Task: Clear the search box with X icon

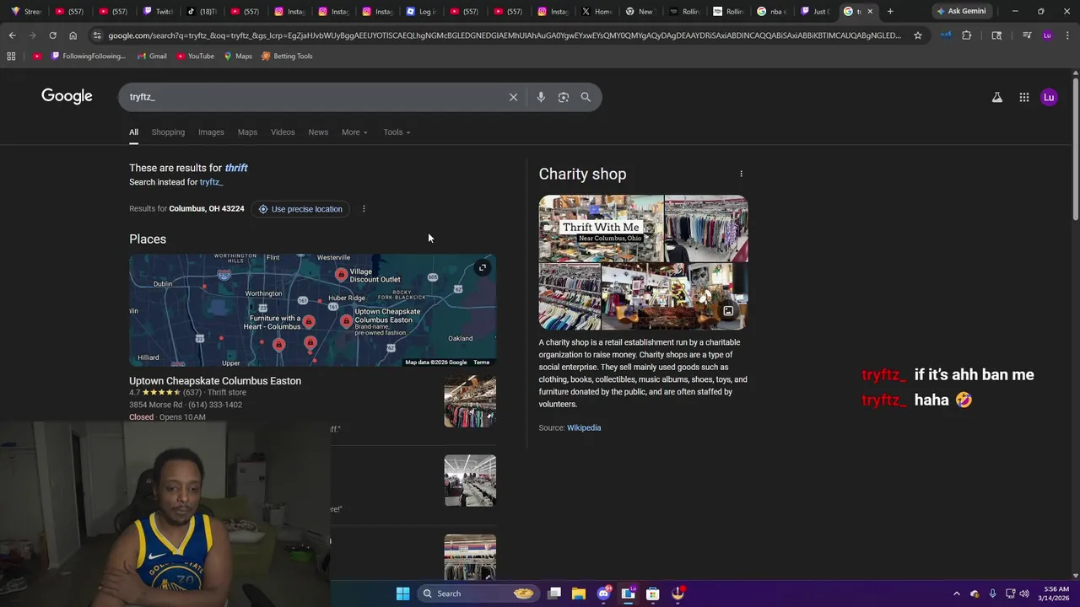Action: 513,97
